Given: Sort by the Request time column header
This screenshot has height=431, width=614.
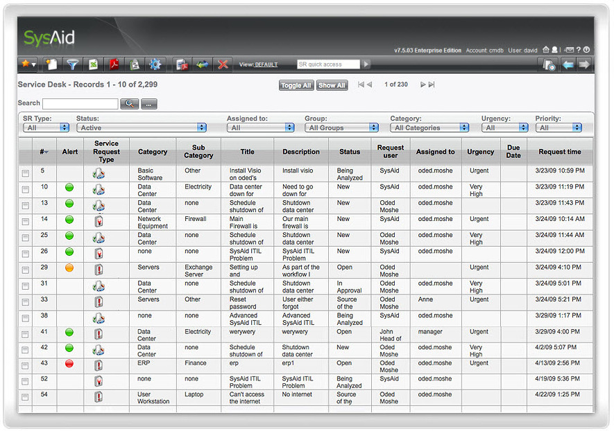Looking at the screenshot, I should tap(560, 152).
